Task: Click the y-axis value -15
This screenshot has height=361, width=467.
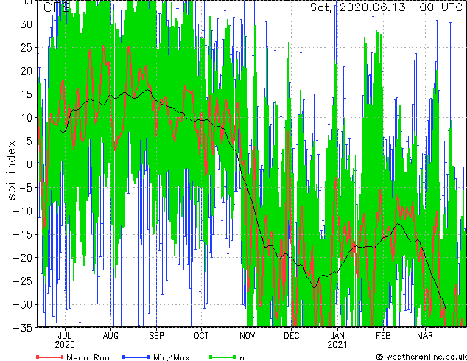Action: pos(23,234)
